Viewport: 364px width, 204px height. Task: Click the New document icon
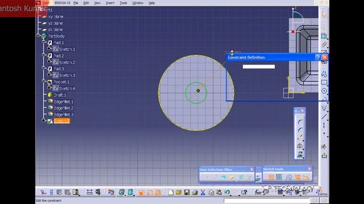point(171,192)
